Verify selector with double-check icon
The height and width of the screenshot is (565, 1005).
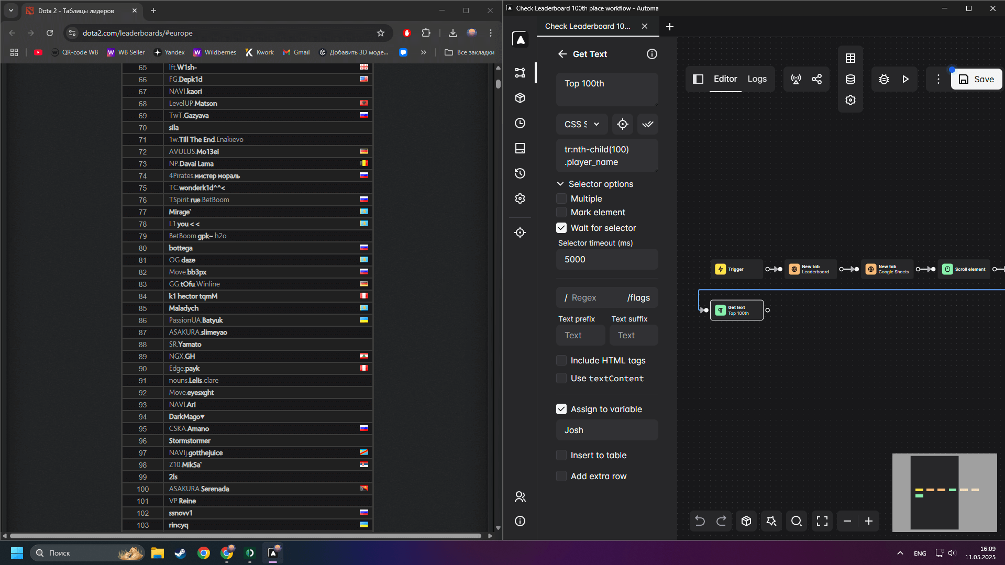648,124
